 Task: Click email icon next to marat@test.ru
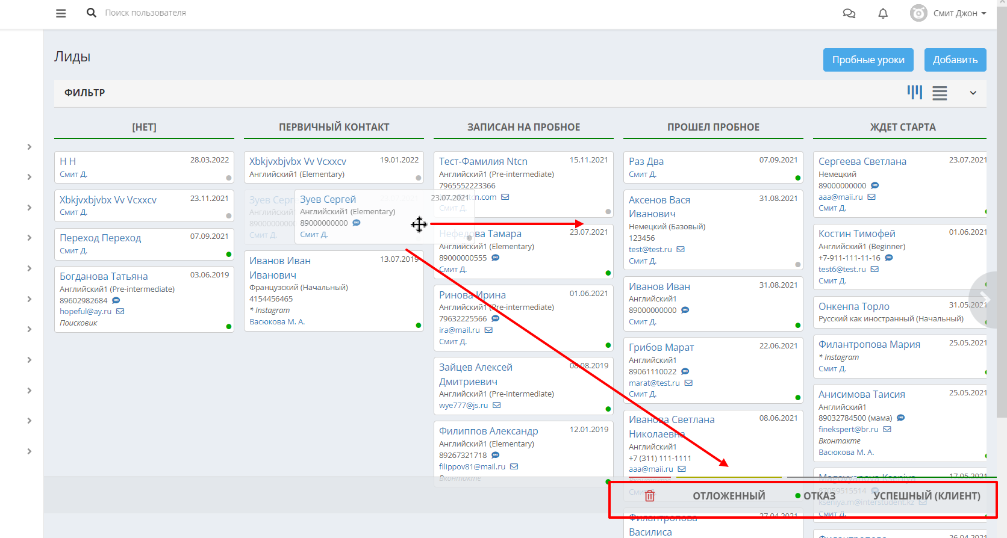pos(688,383)
